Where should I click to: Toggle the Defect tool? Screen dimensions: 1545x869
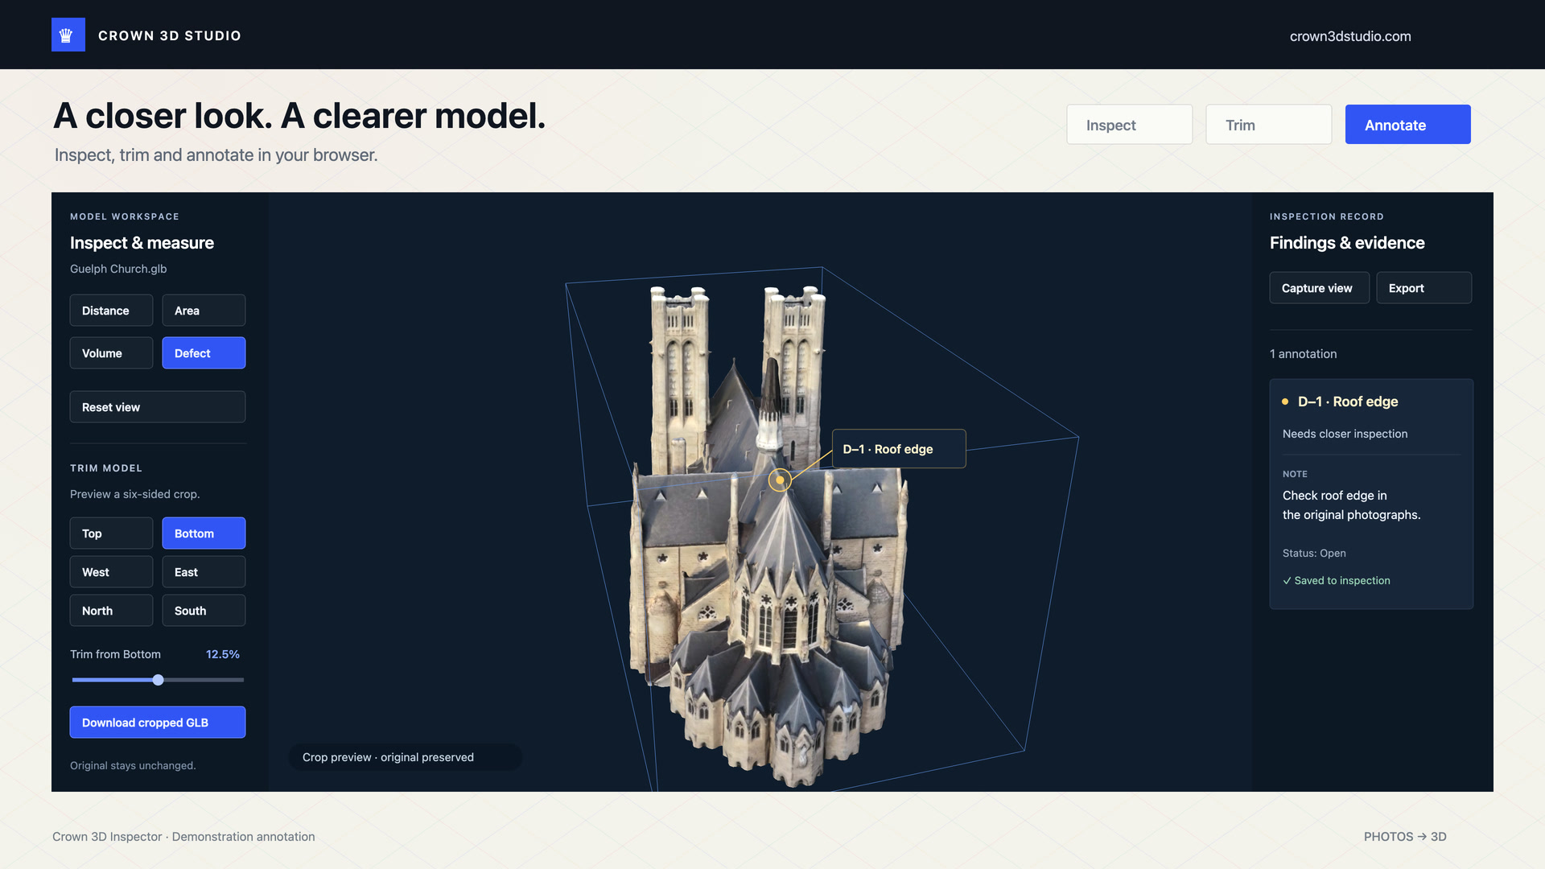[204, 353]
